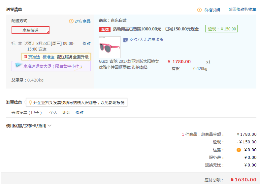This screenshot has height=184, width=260.
Task: Open 支持7天无理由退货 link
Action: 146,40
